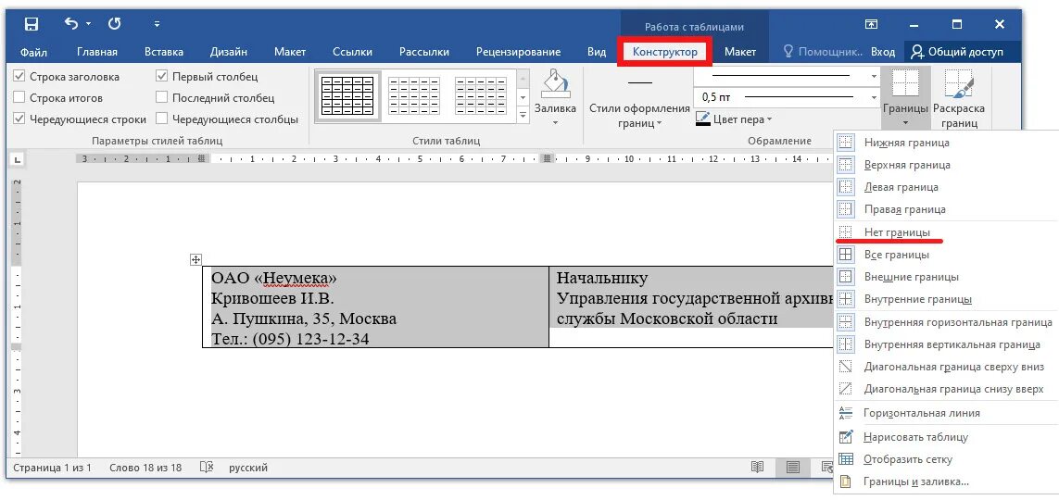The image size is (1059, 500).
Task: Open Границы и заливка dialog
Action: 946,481
